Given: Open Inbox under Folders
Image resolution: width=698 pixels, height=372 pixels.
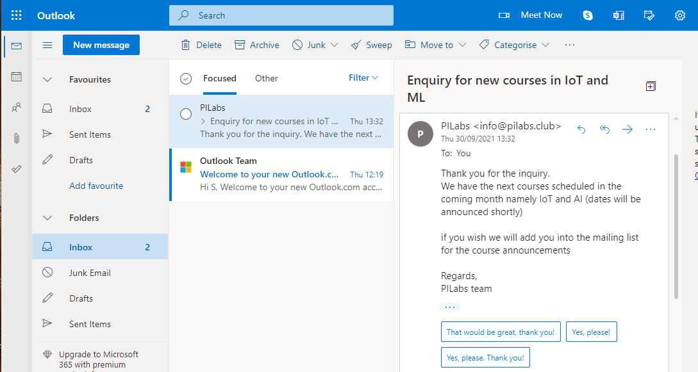Looking at the screenshot, I should tap(100, 247).
